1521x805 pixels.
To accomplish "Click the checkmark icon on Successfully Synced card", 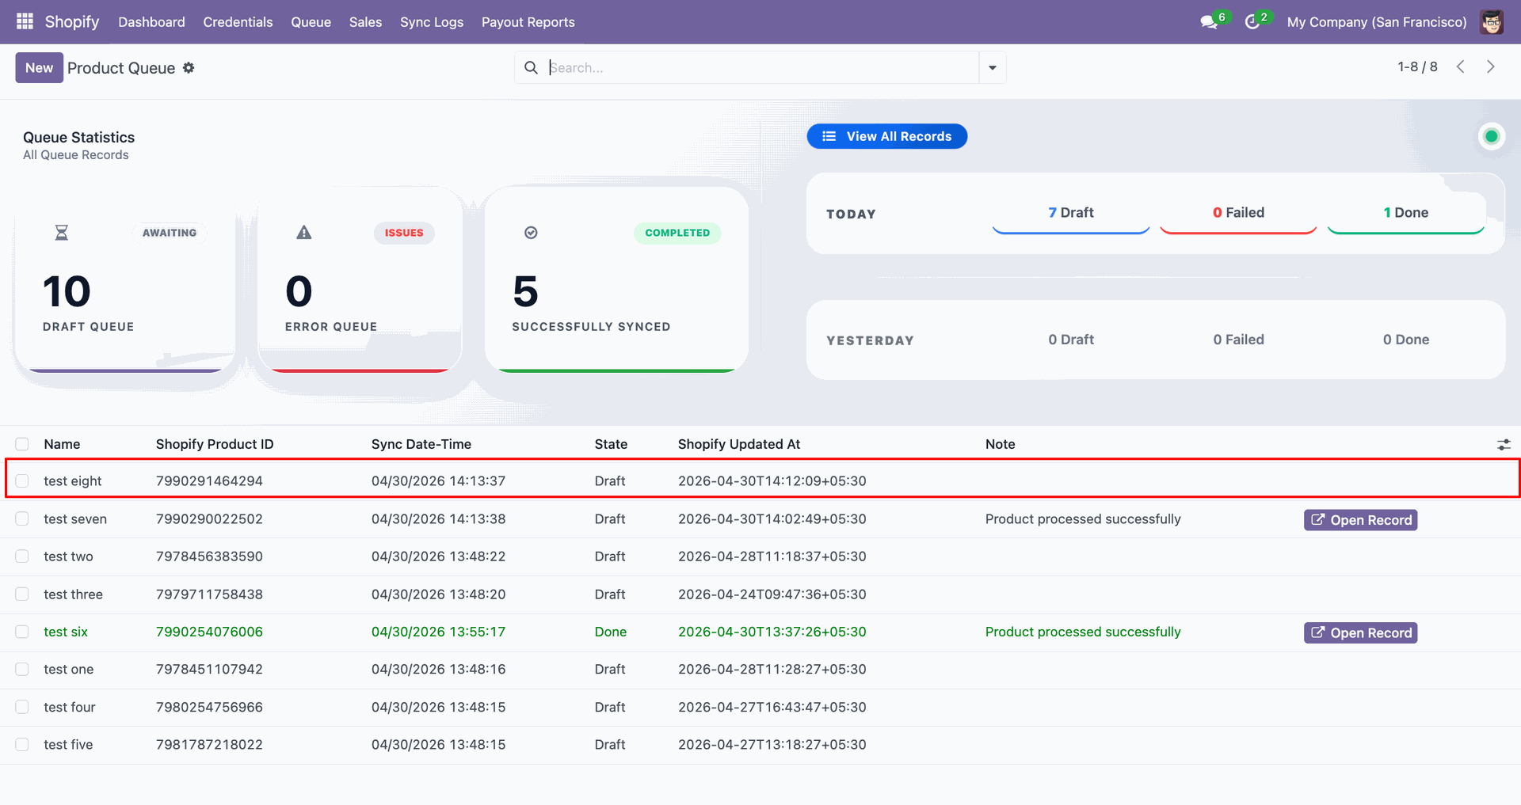I will [x=532, y=233].
